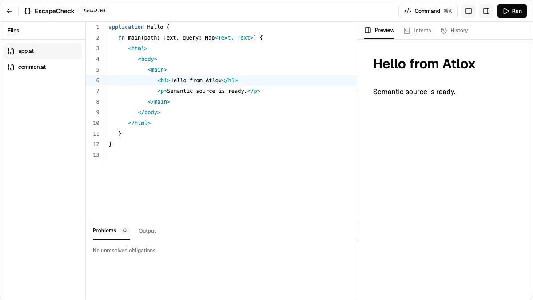Click the back arrow icon
The image size is (533, 300).
pyautogui.click(x=9, y=11)
